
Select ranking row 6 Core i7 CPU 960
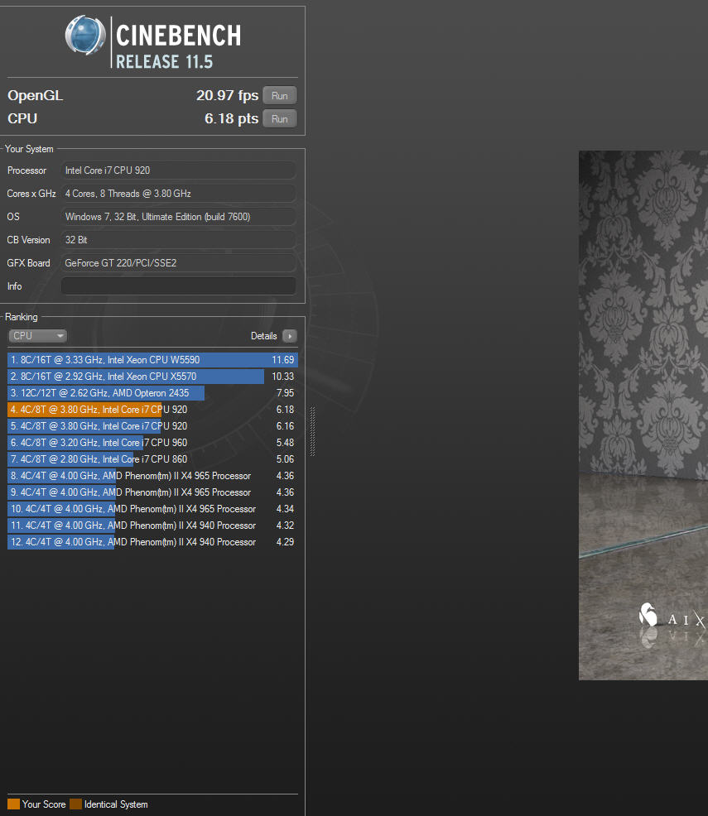(x=152, y=443)
